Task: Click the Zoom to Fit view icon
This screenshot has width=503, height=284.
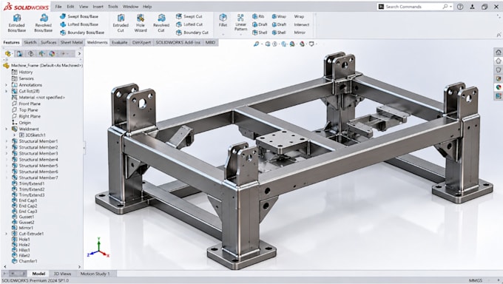Action: [x=256, y=44]
